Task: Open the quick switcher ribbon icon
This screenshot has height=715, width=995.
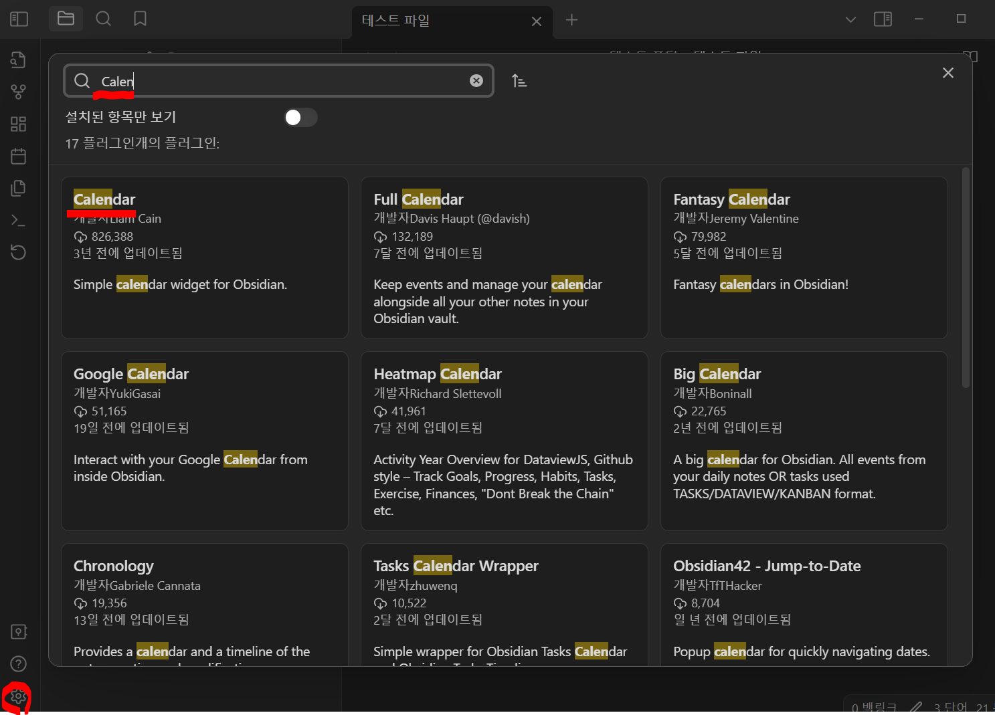Action: tap(18, 60)
